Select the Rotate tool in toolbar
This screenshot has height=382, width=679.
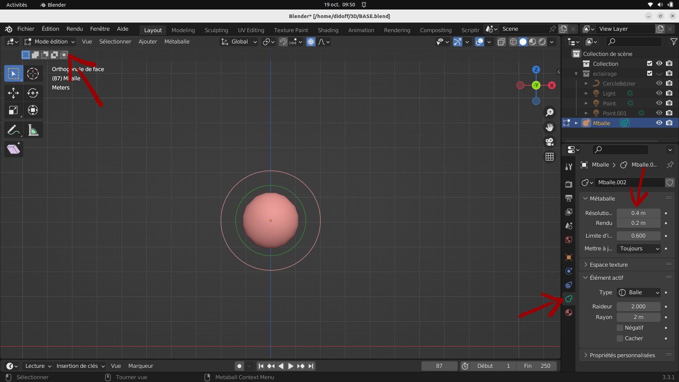point(33,93)
